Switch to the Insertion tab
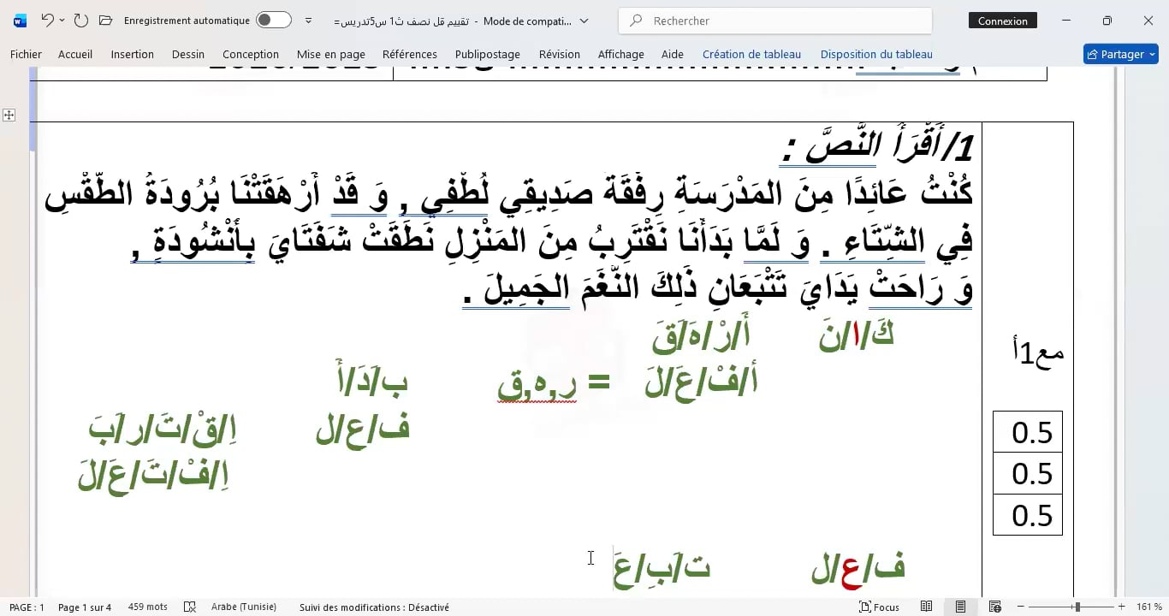 point(132,54)
